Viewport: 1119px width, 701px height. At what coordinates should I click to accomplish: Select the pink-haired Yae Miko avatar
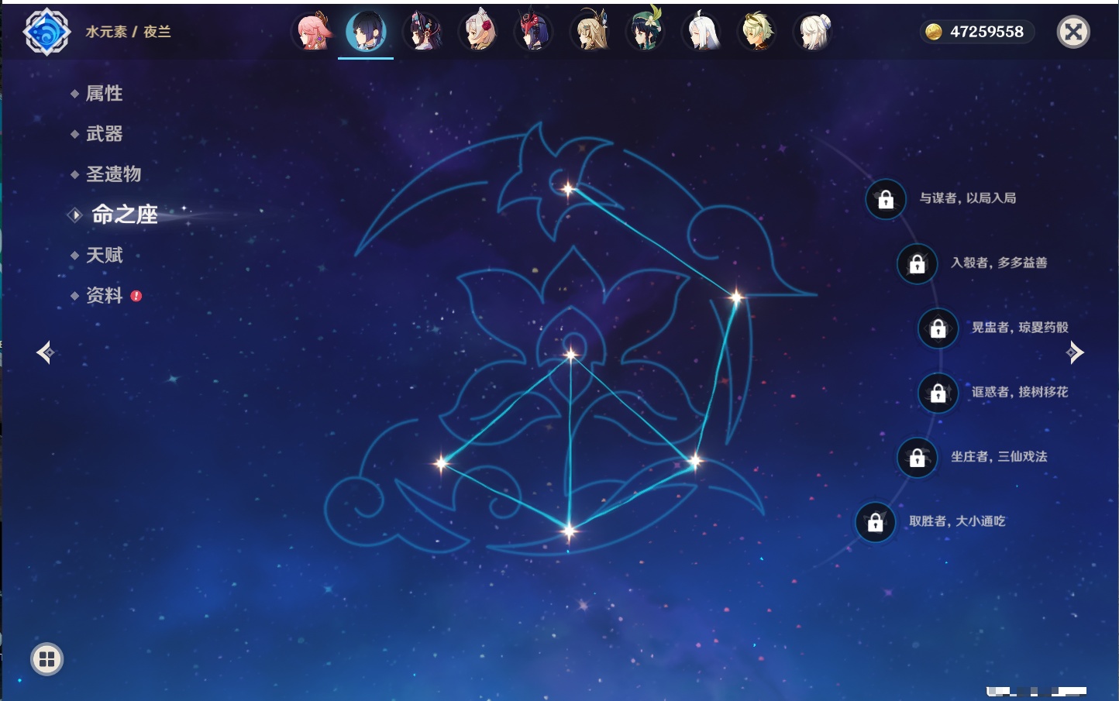coord(312,32)
